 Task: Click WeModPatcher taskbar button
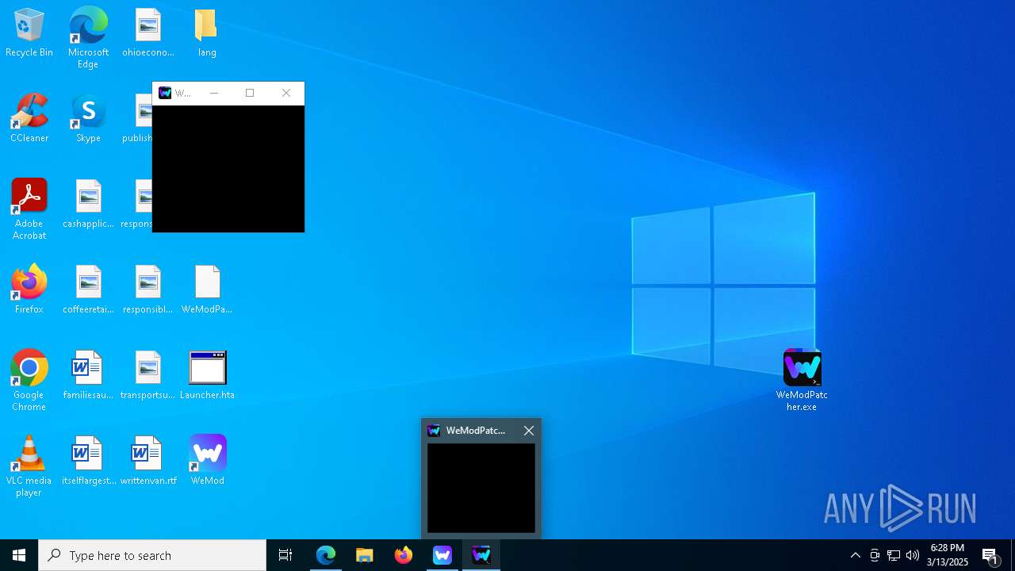(x=481, y=555)
